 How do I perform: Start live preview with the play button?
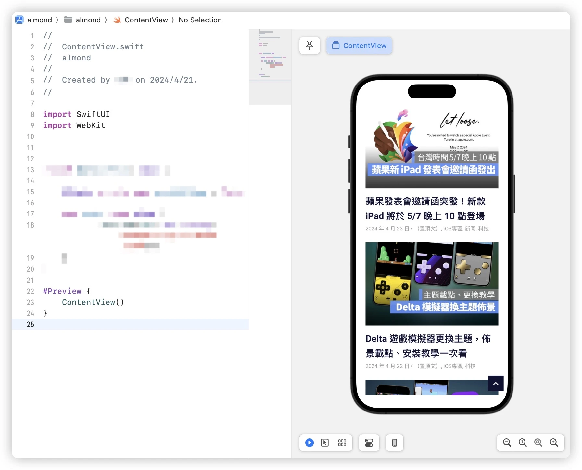pyautogui.click(x=310, y=443)
